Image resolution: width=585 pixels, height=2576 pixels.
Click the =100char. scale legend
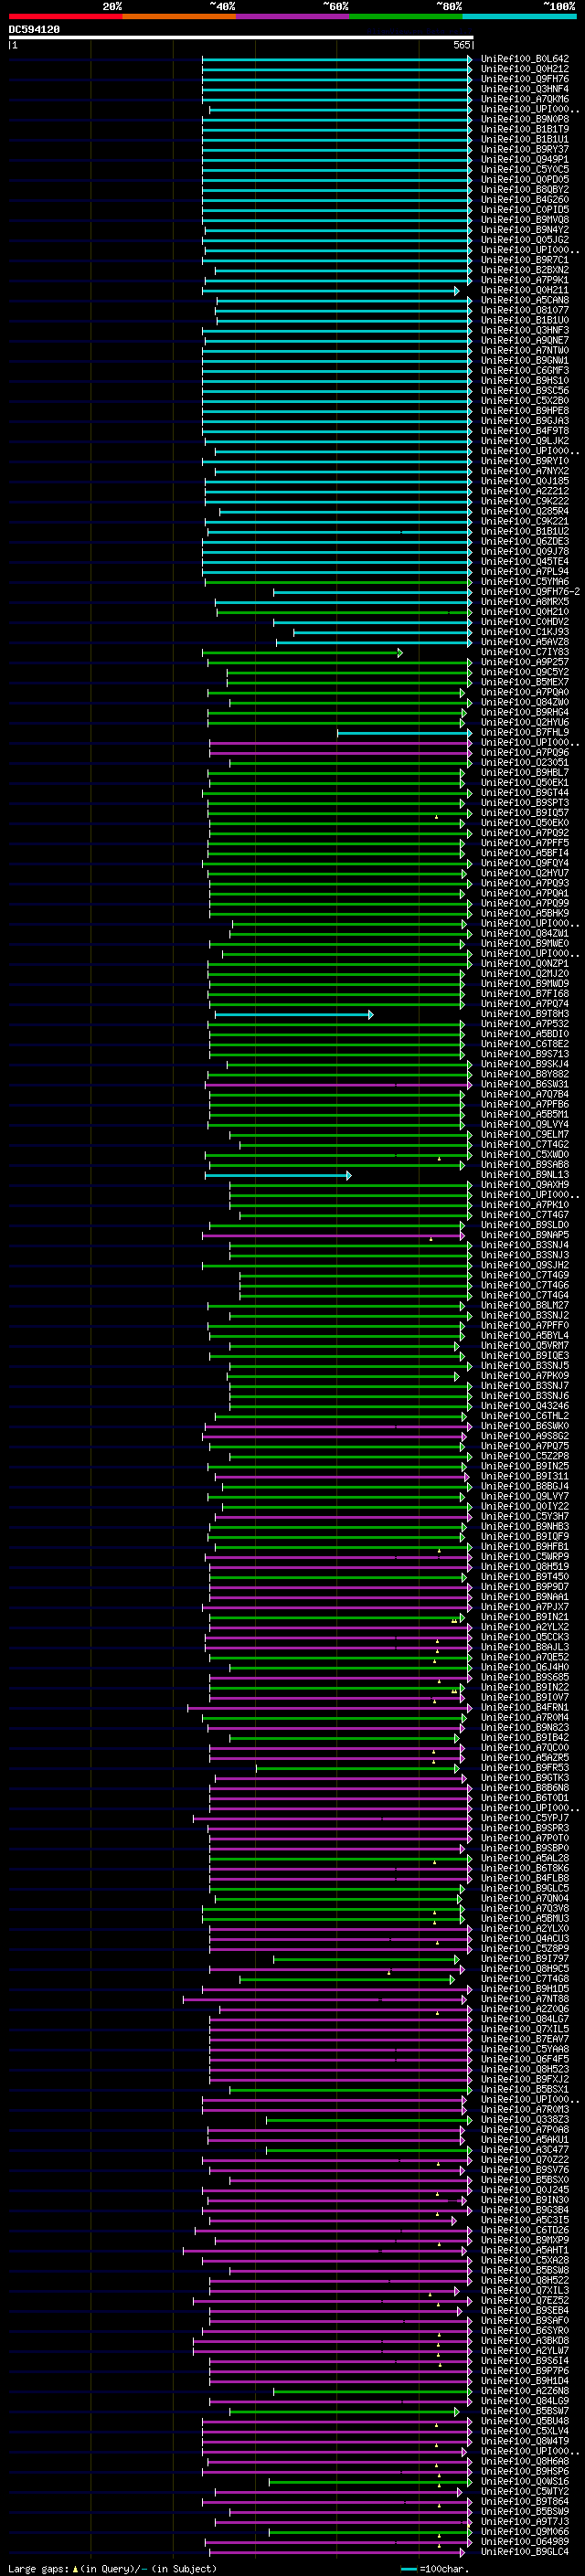(434, 2568)
